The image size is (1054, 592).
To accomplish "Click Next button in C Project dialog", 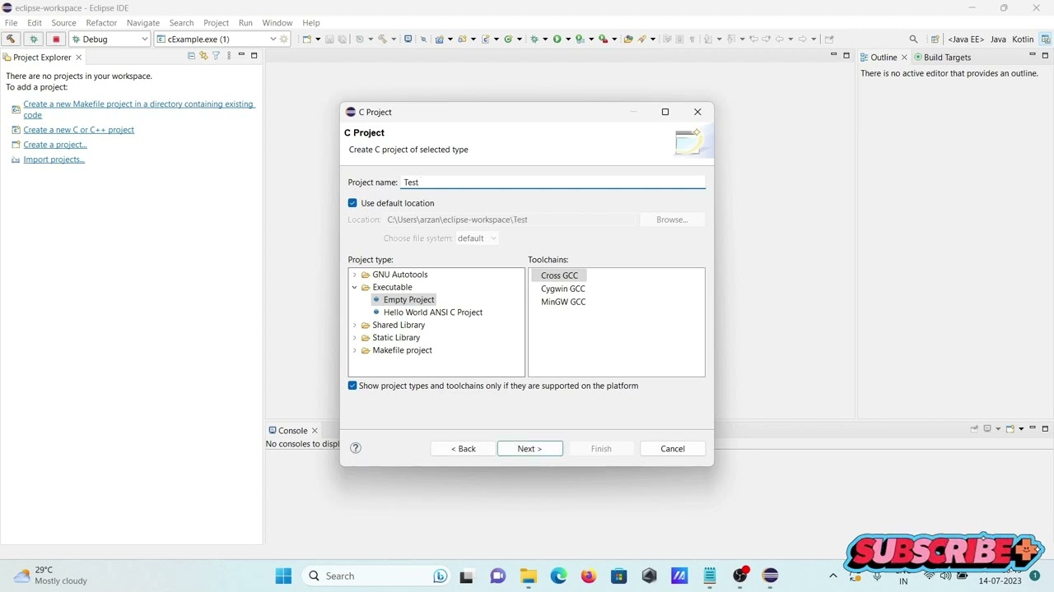I will pyautogui.click(x=530, y=449).
